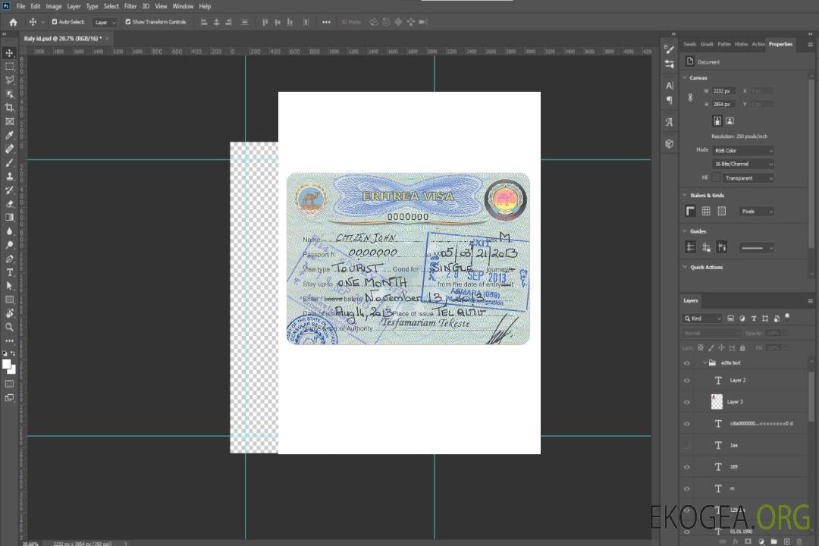Hide Layer 3 visibility eye
Screen dimensions: 819x546
click(687, 403)
